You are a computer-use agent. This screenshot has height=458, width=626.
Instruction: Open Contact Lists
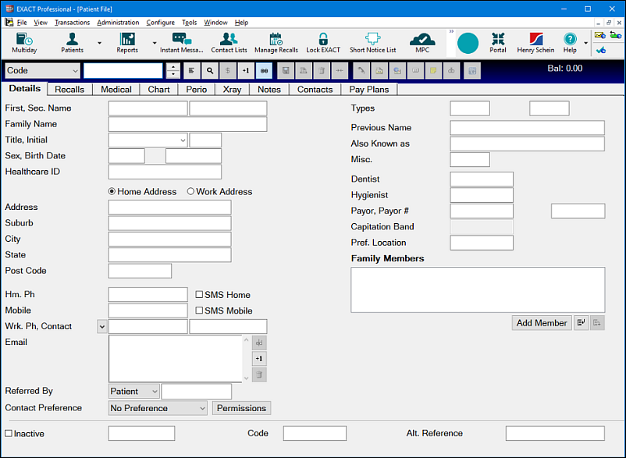[229, 43]
